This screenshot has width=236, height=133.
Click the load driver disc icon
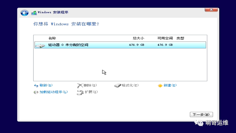tap(36, 92)
